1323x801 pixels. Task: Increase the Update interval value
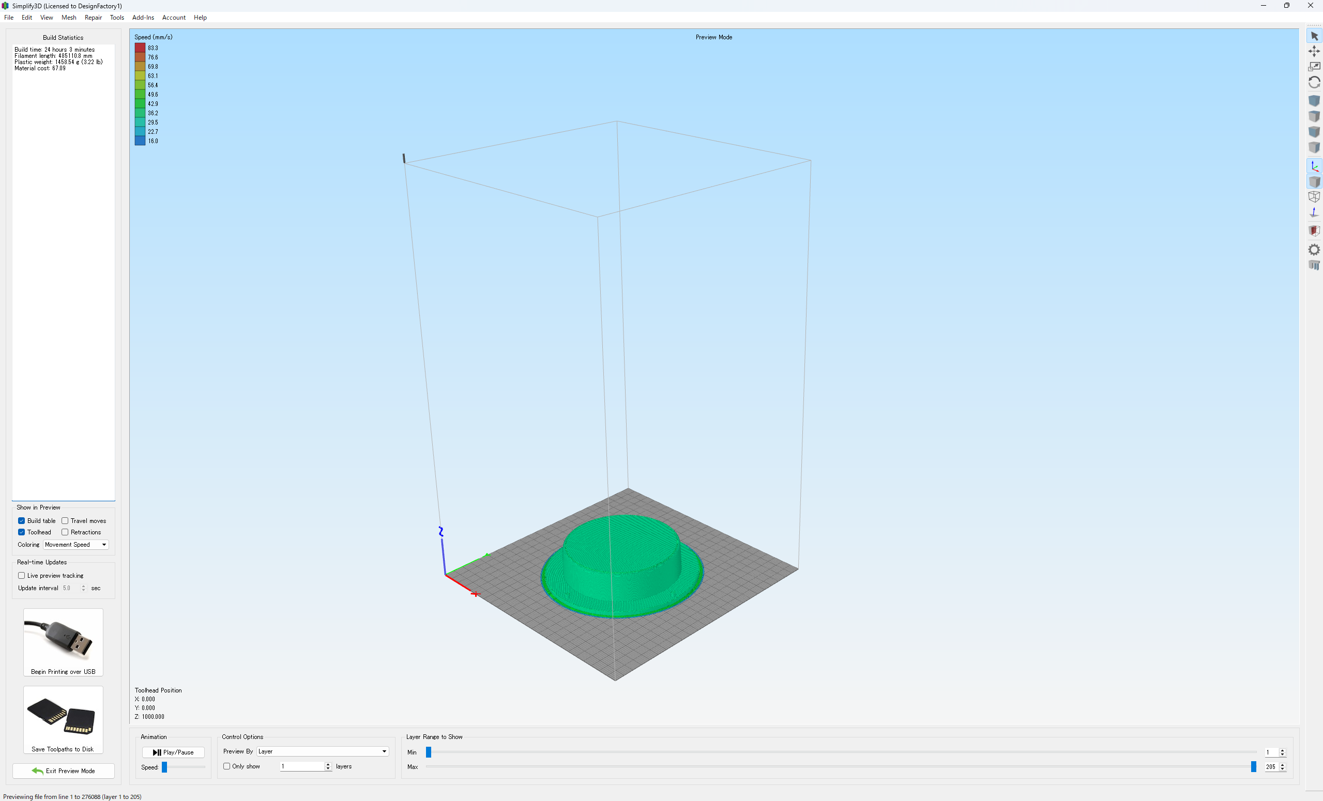click(83, 586)
